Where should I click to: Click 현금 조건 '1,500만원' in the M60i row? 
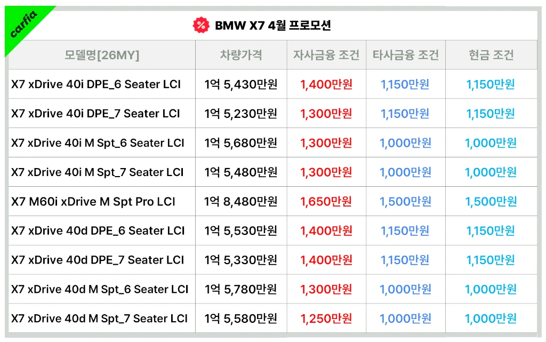[x=491, y=201]
